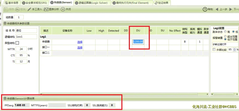This screenshot has width=239, height=111.
Task: Edit the 组名称 field containing 液位
Action: [x=26, y=30]
